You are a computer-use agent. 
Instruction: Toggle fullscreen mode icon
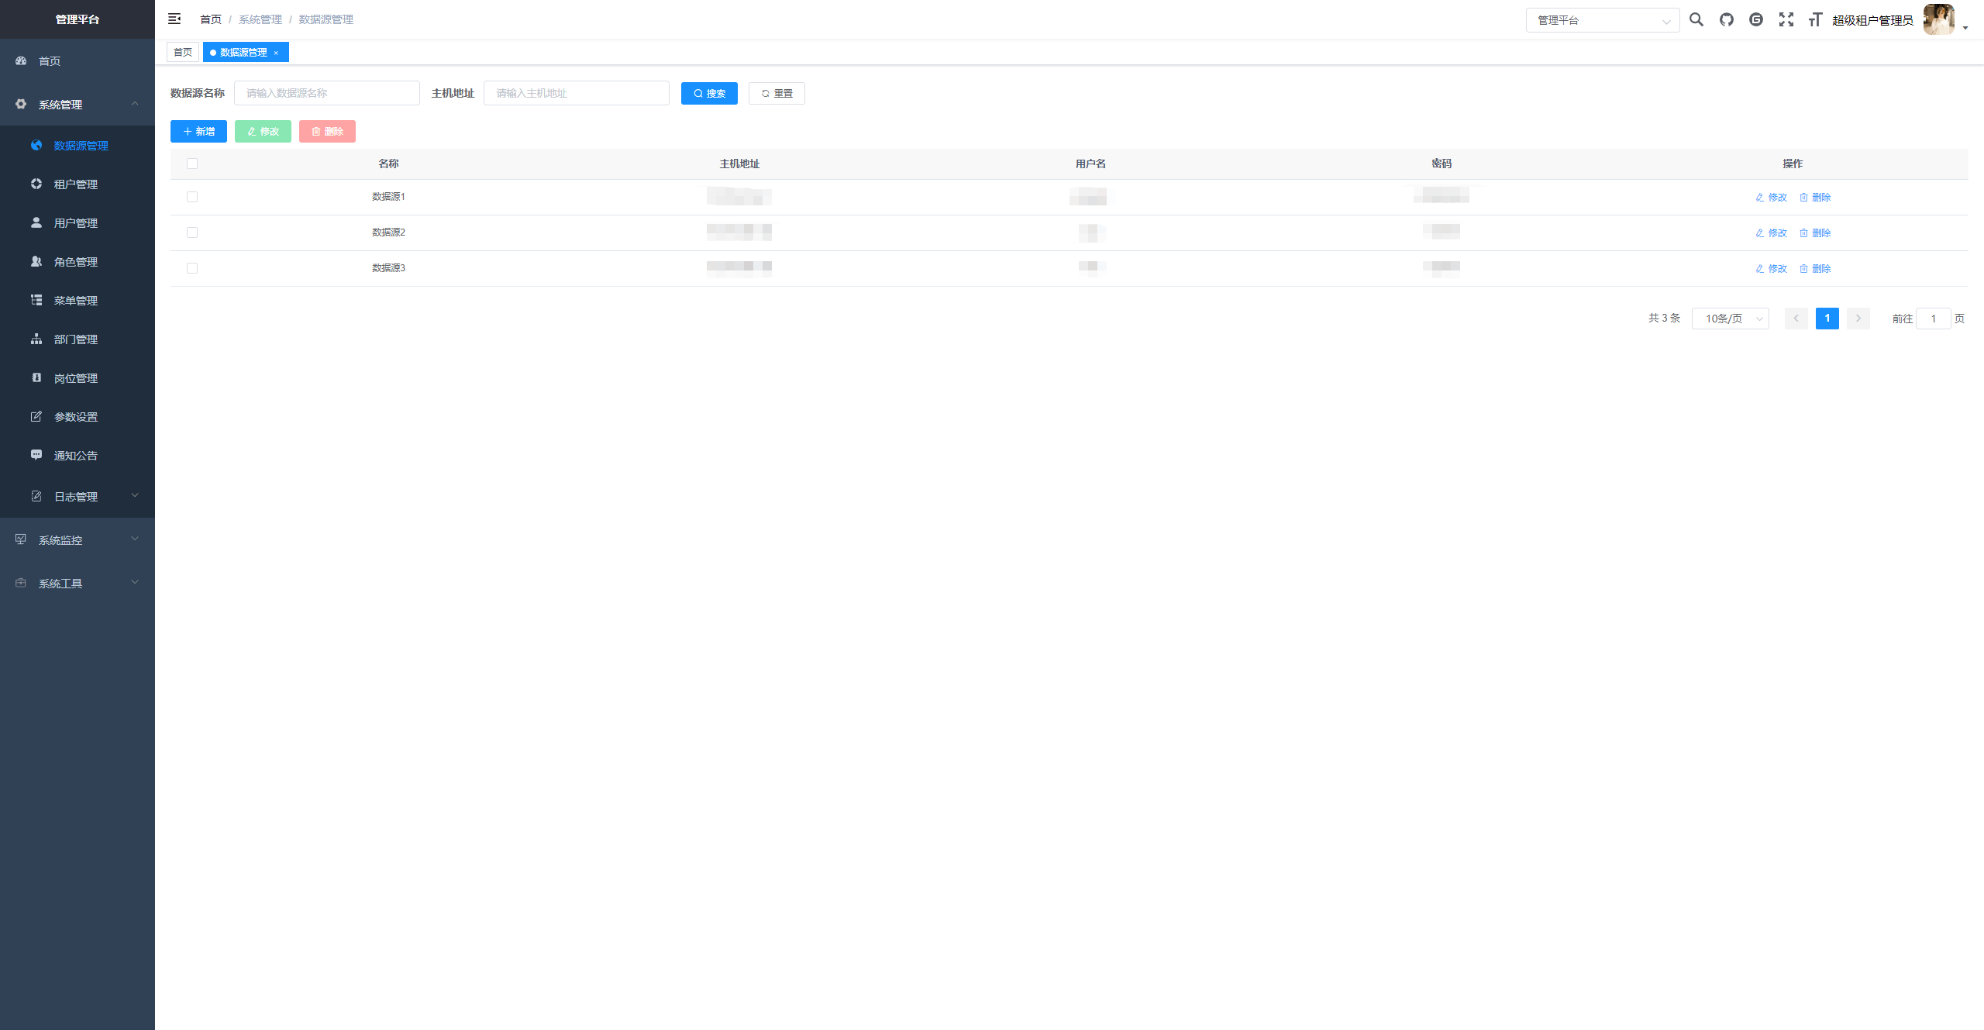1786,19
